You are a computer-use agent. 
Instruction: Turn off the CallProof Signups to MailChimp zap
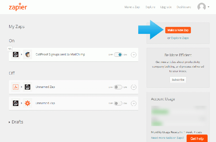tap(118, 55)
